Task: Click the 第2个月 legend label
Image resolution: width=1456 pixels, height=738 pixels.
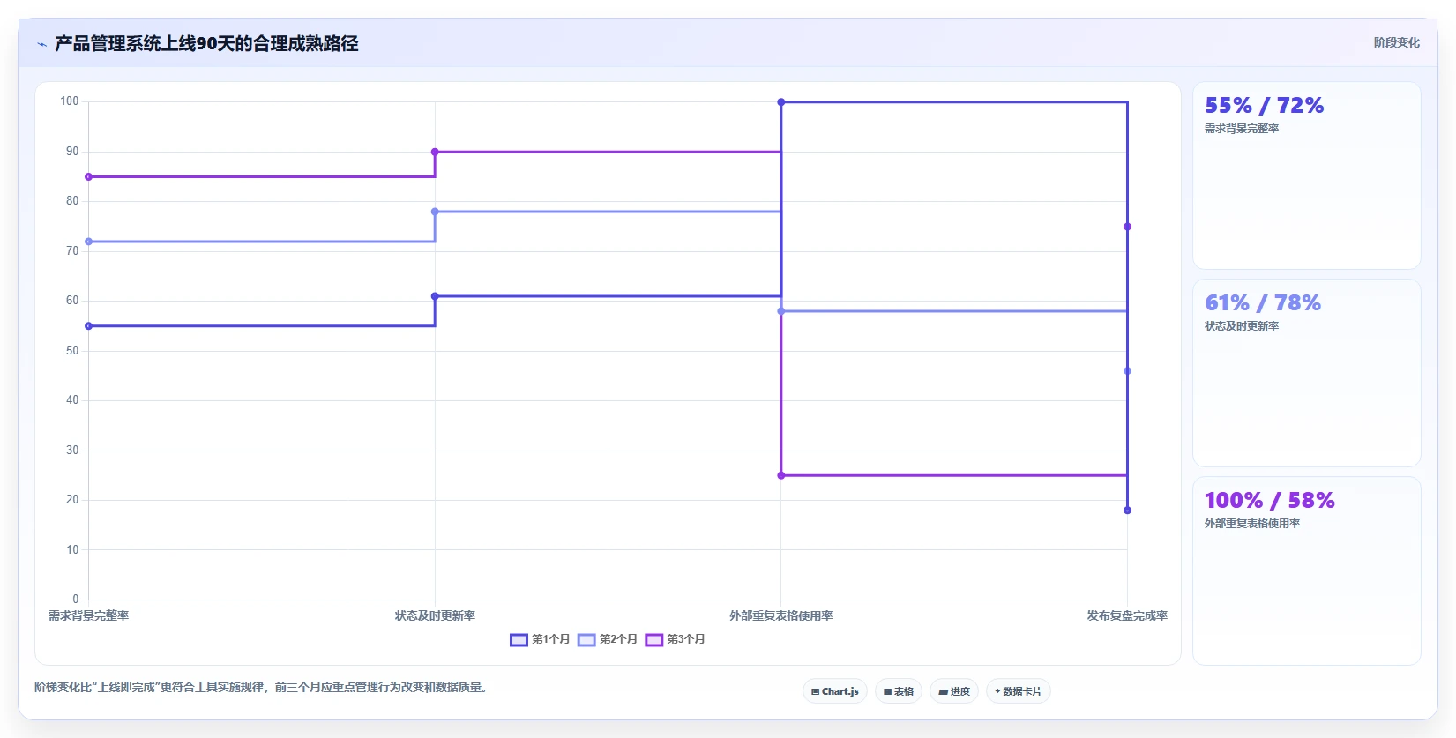Action: [618, 639]
